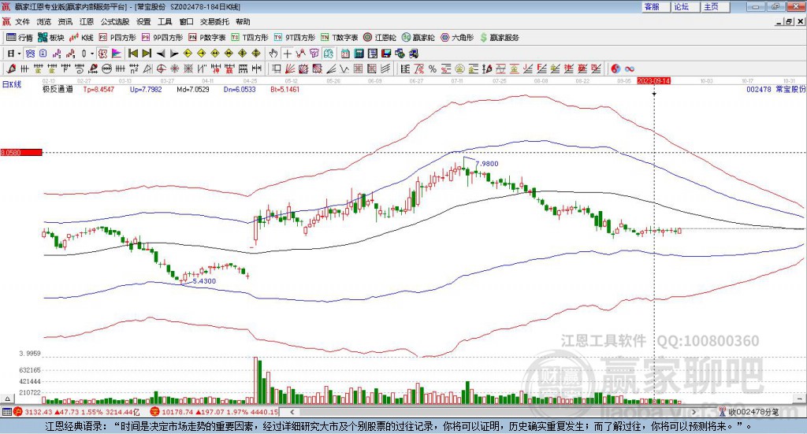Jump to last bar with skip-forward icon
The image size is (807, 434).
(x=147, y=54)
